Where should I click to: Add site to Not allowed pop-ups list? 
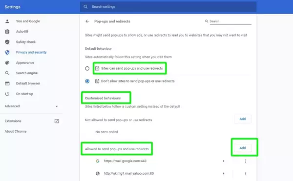[x=243, y=119]
